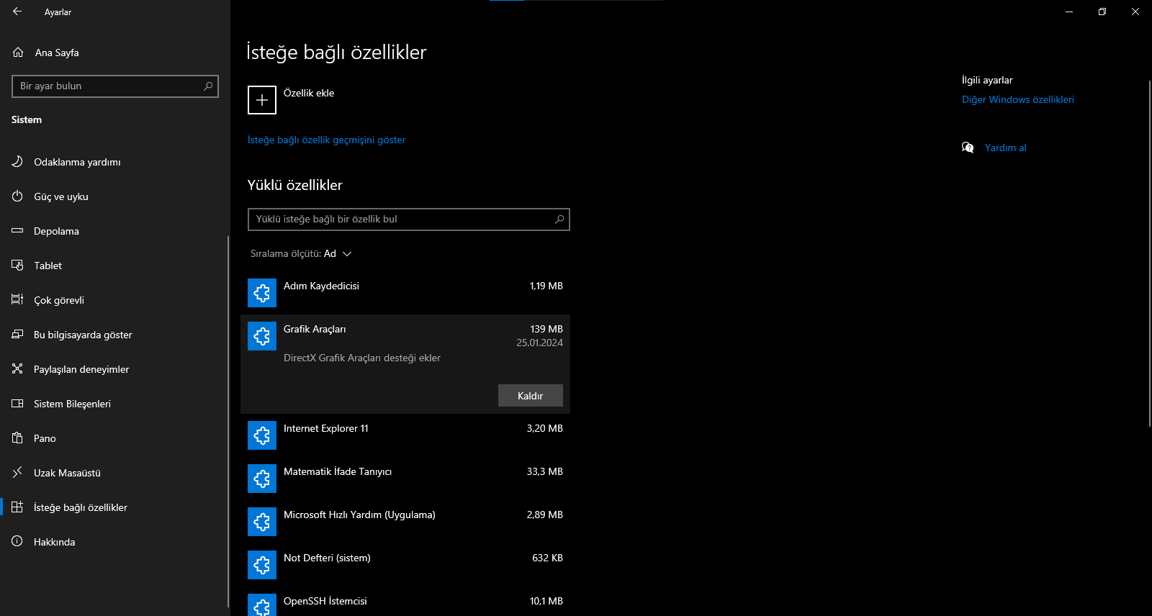
Task: Select Depolama menu entry text
Action: tap(56, 231)
